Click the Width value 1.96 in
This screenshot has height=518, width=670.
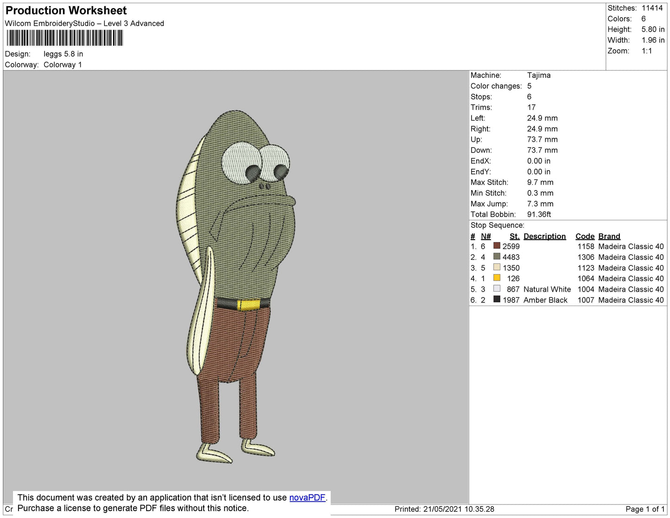pyautogui.click(x=653, y=40)
